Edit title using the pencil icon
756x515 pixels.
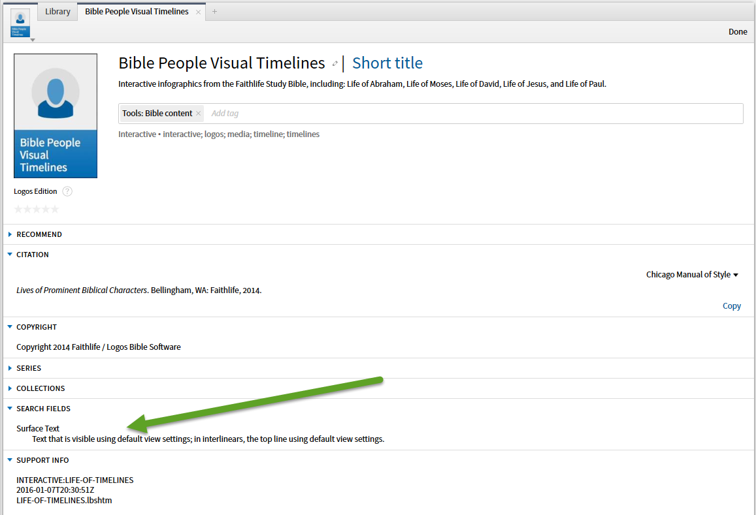tap(335, 63)
